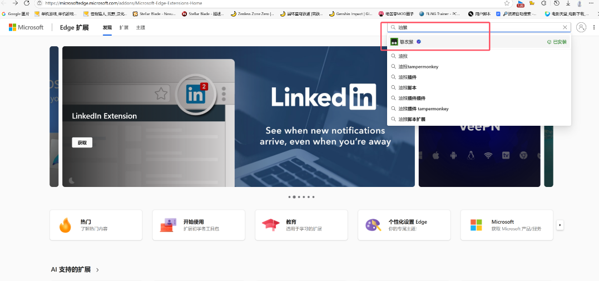Click the 已安装 installed status label
The width and height of the screenshot is (599, 281).
pos(557,42)
